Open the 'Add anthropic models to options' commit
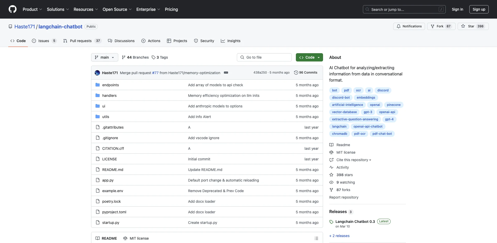Viewport: 497px width, 243px height. click(215, 106)
